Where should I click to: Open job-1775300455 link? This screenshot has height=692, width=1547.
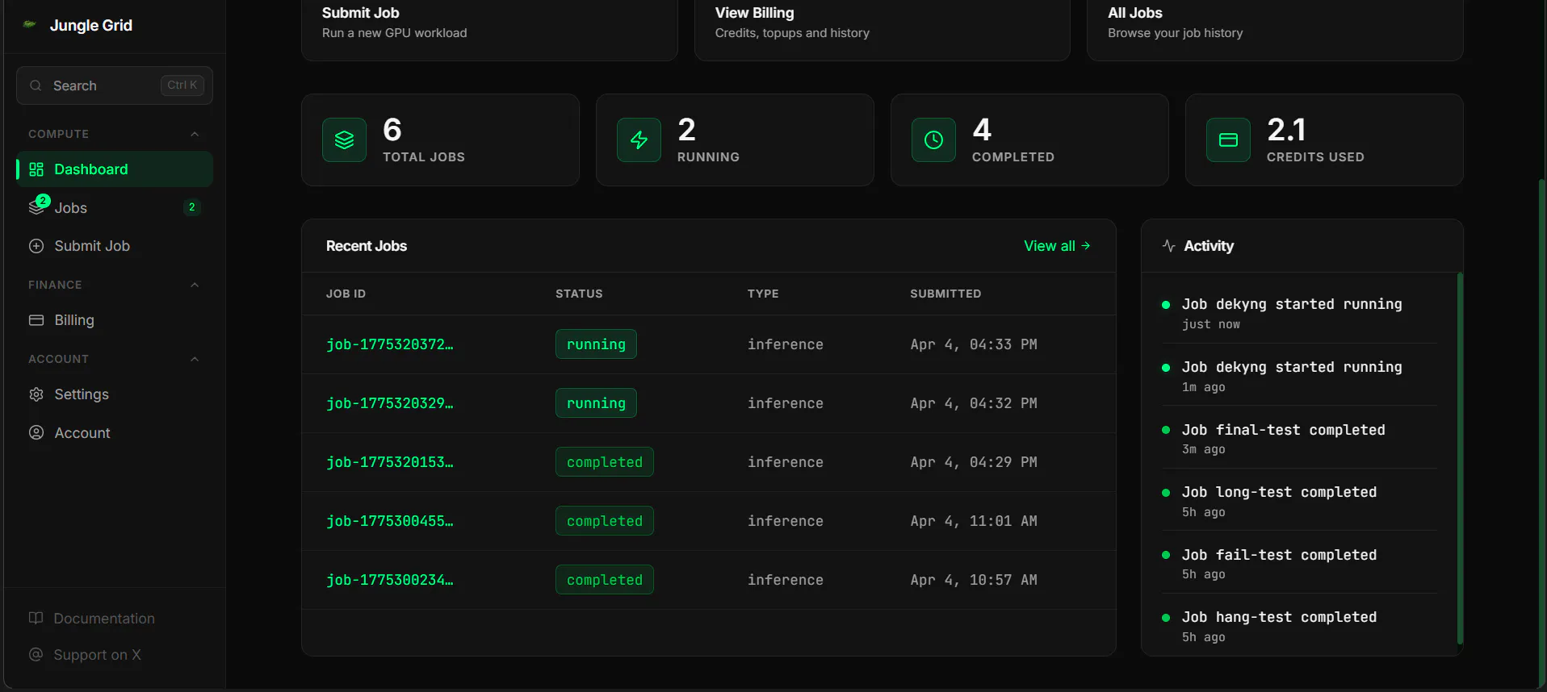(390, 521)
